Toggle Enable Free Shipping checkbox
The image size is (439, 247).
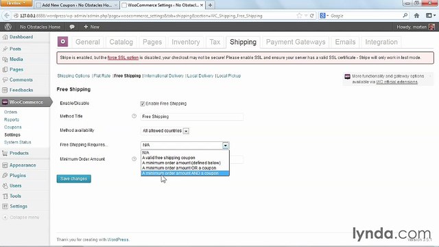click(143, 104)
